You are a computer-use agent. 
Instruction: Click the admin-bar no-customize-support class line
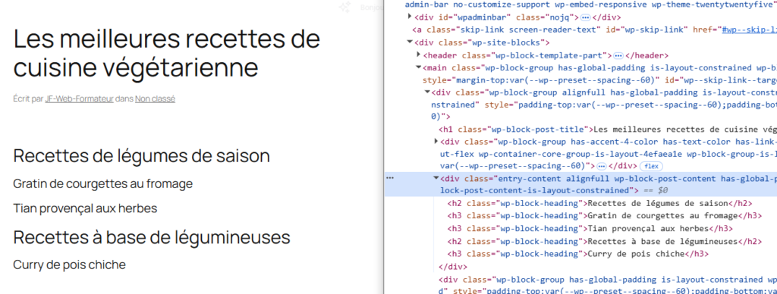tap(590, 5)
